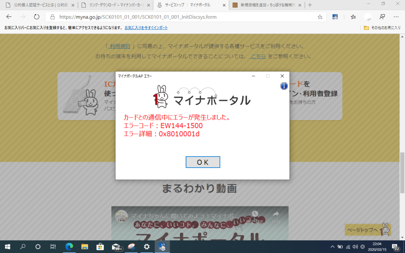The height and width of the screenshot is (253, 405).
Task: Go back in browser history
Action: 9,17
